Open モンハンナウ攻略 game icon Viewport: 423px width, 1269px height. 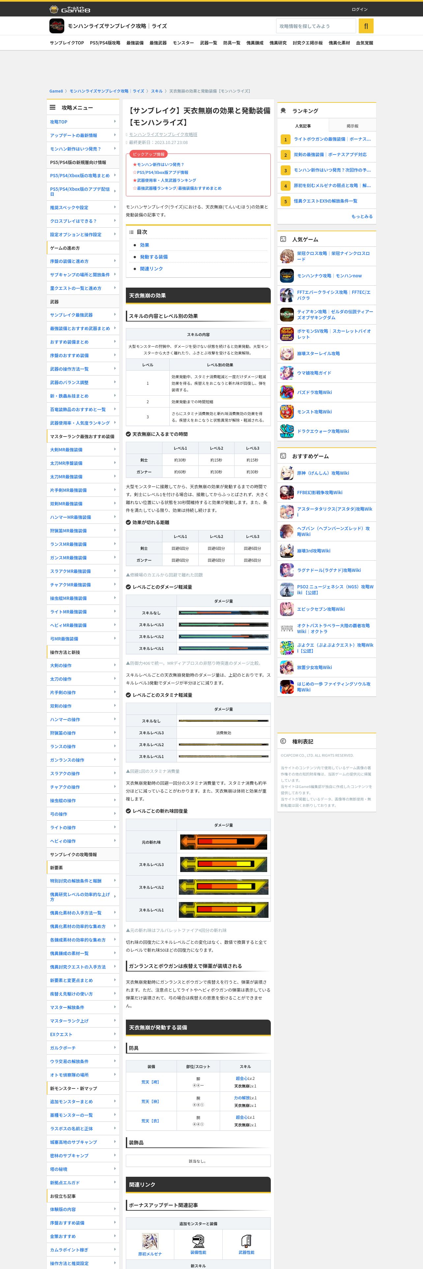[287, 276]
